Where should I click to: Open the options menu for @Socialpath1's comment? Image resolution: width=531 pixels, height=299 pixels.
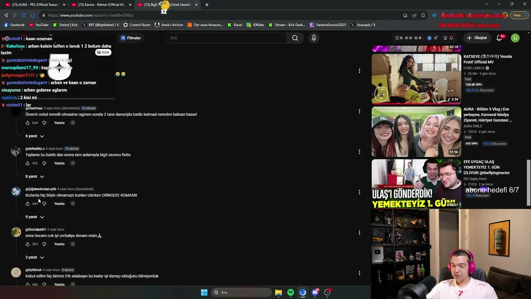tap(359, 233)
